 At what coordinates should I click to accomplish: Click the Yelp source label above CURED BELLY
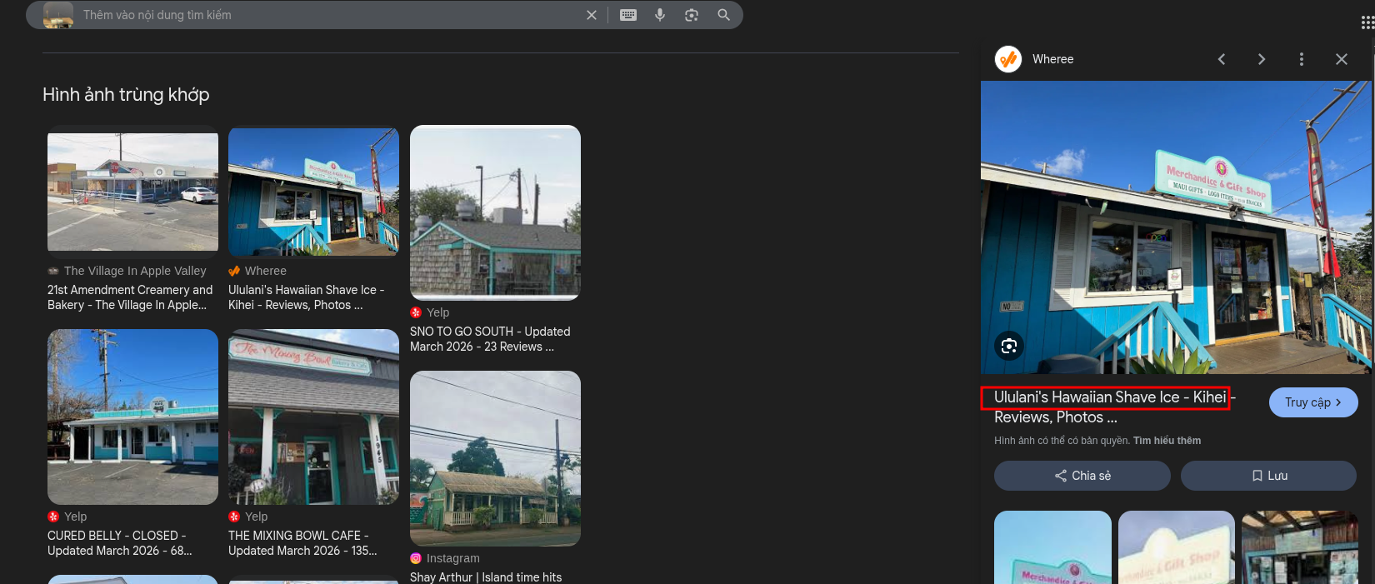point(75,517)
